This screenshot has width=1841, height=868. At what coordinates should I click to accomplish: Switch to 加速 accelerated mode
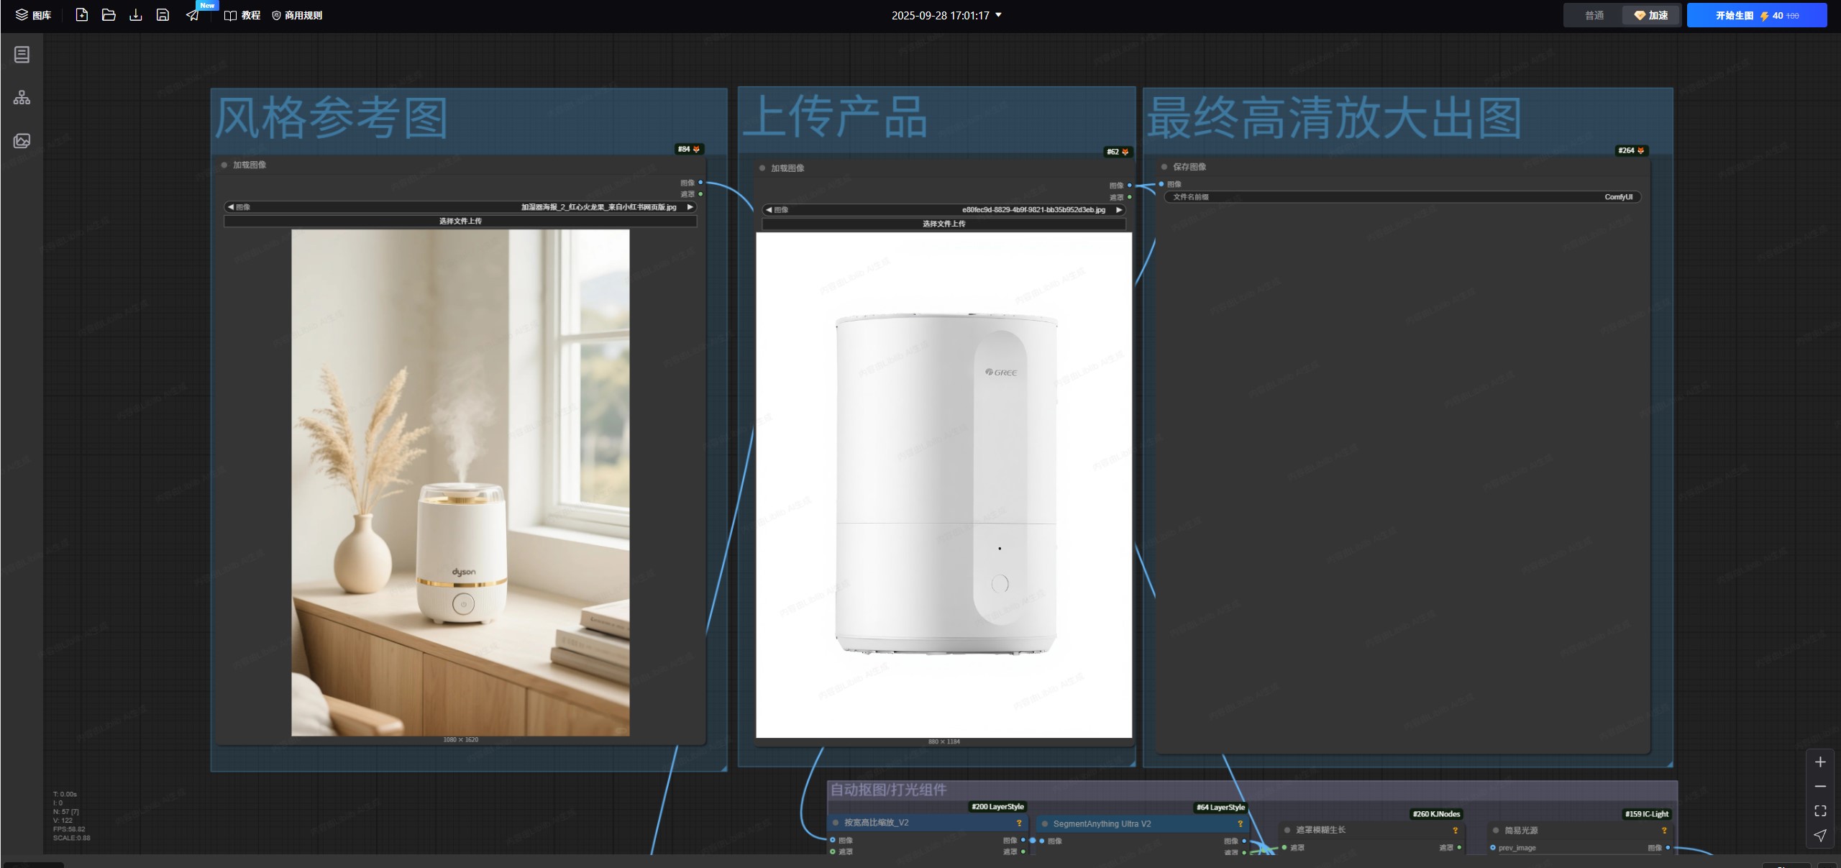point(1650,15)
